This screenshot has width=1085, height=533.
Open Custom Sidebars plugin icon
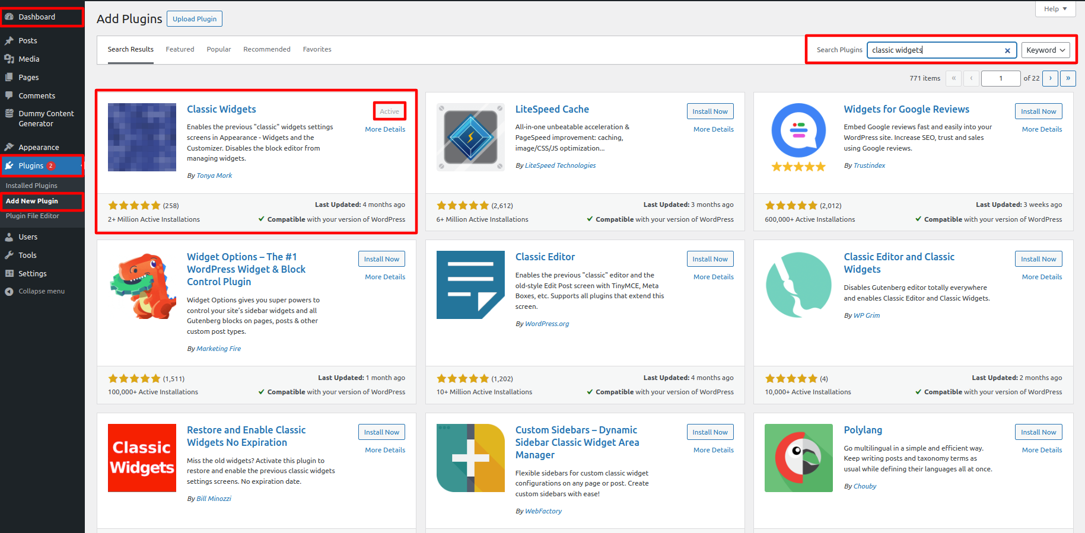470,458
